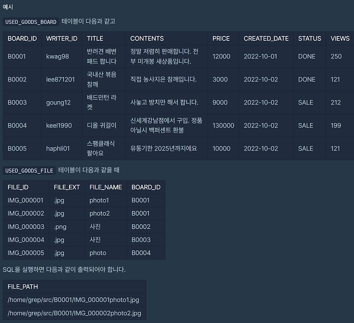Screen dimensions: 354x323
Task: Click the photo2 file name cell
Action: pyautogui.click(x=100, y=214)
